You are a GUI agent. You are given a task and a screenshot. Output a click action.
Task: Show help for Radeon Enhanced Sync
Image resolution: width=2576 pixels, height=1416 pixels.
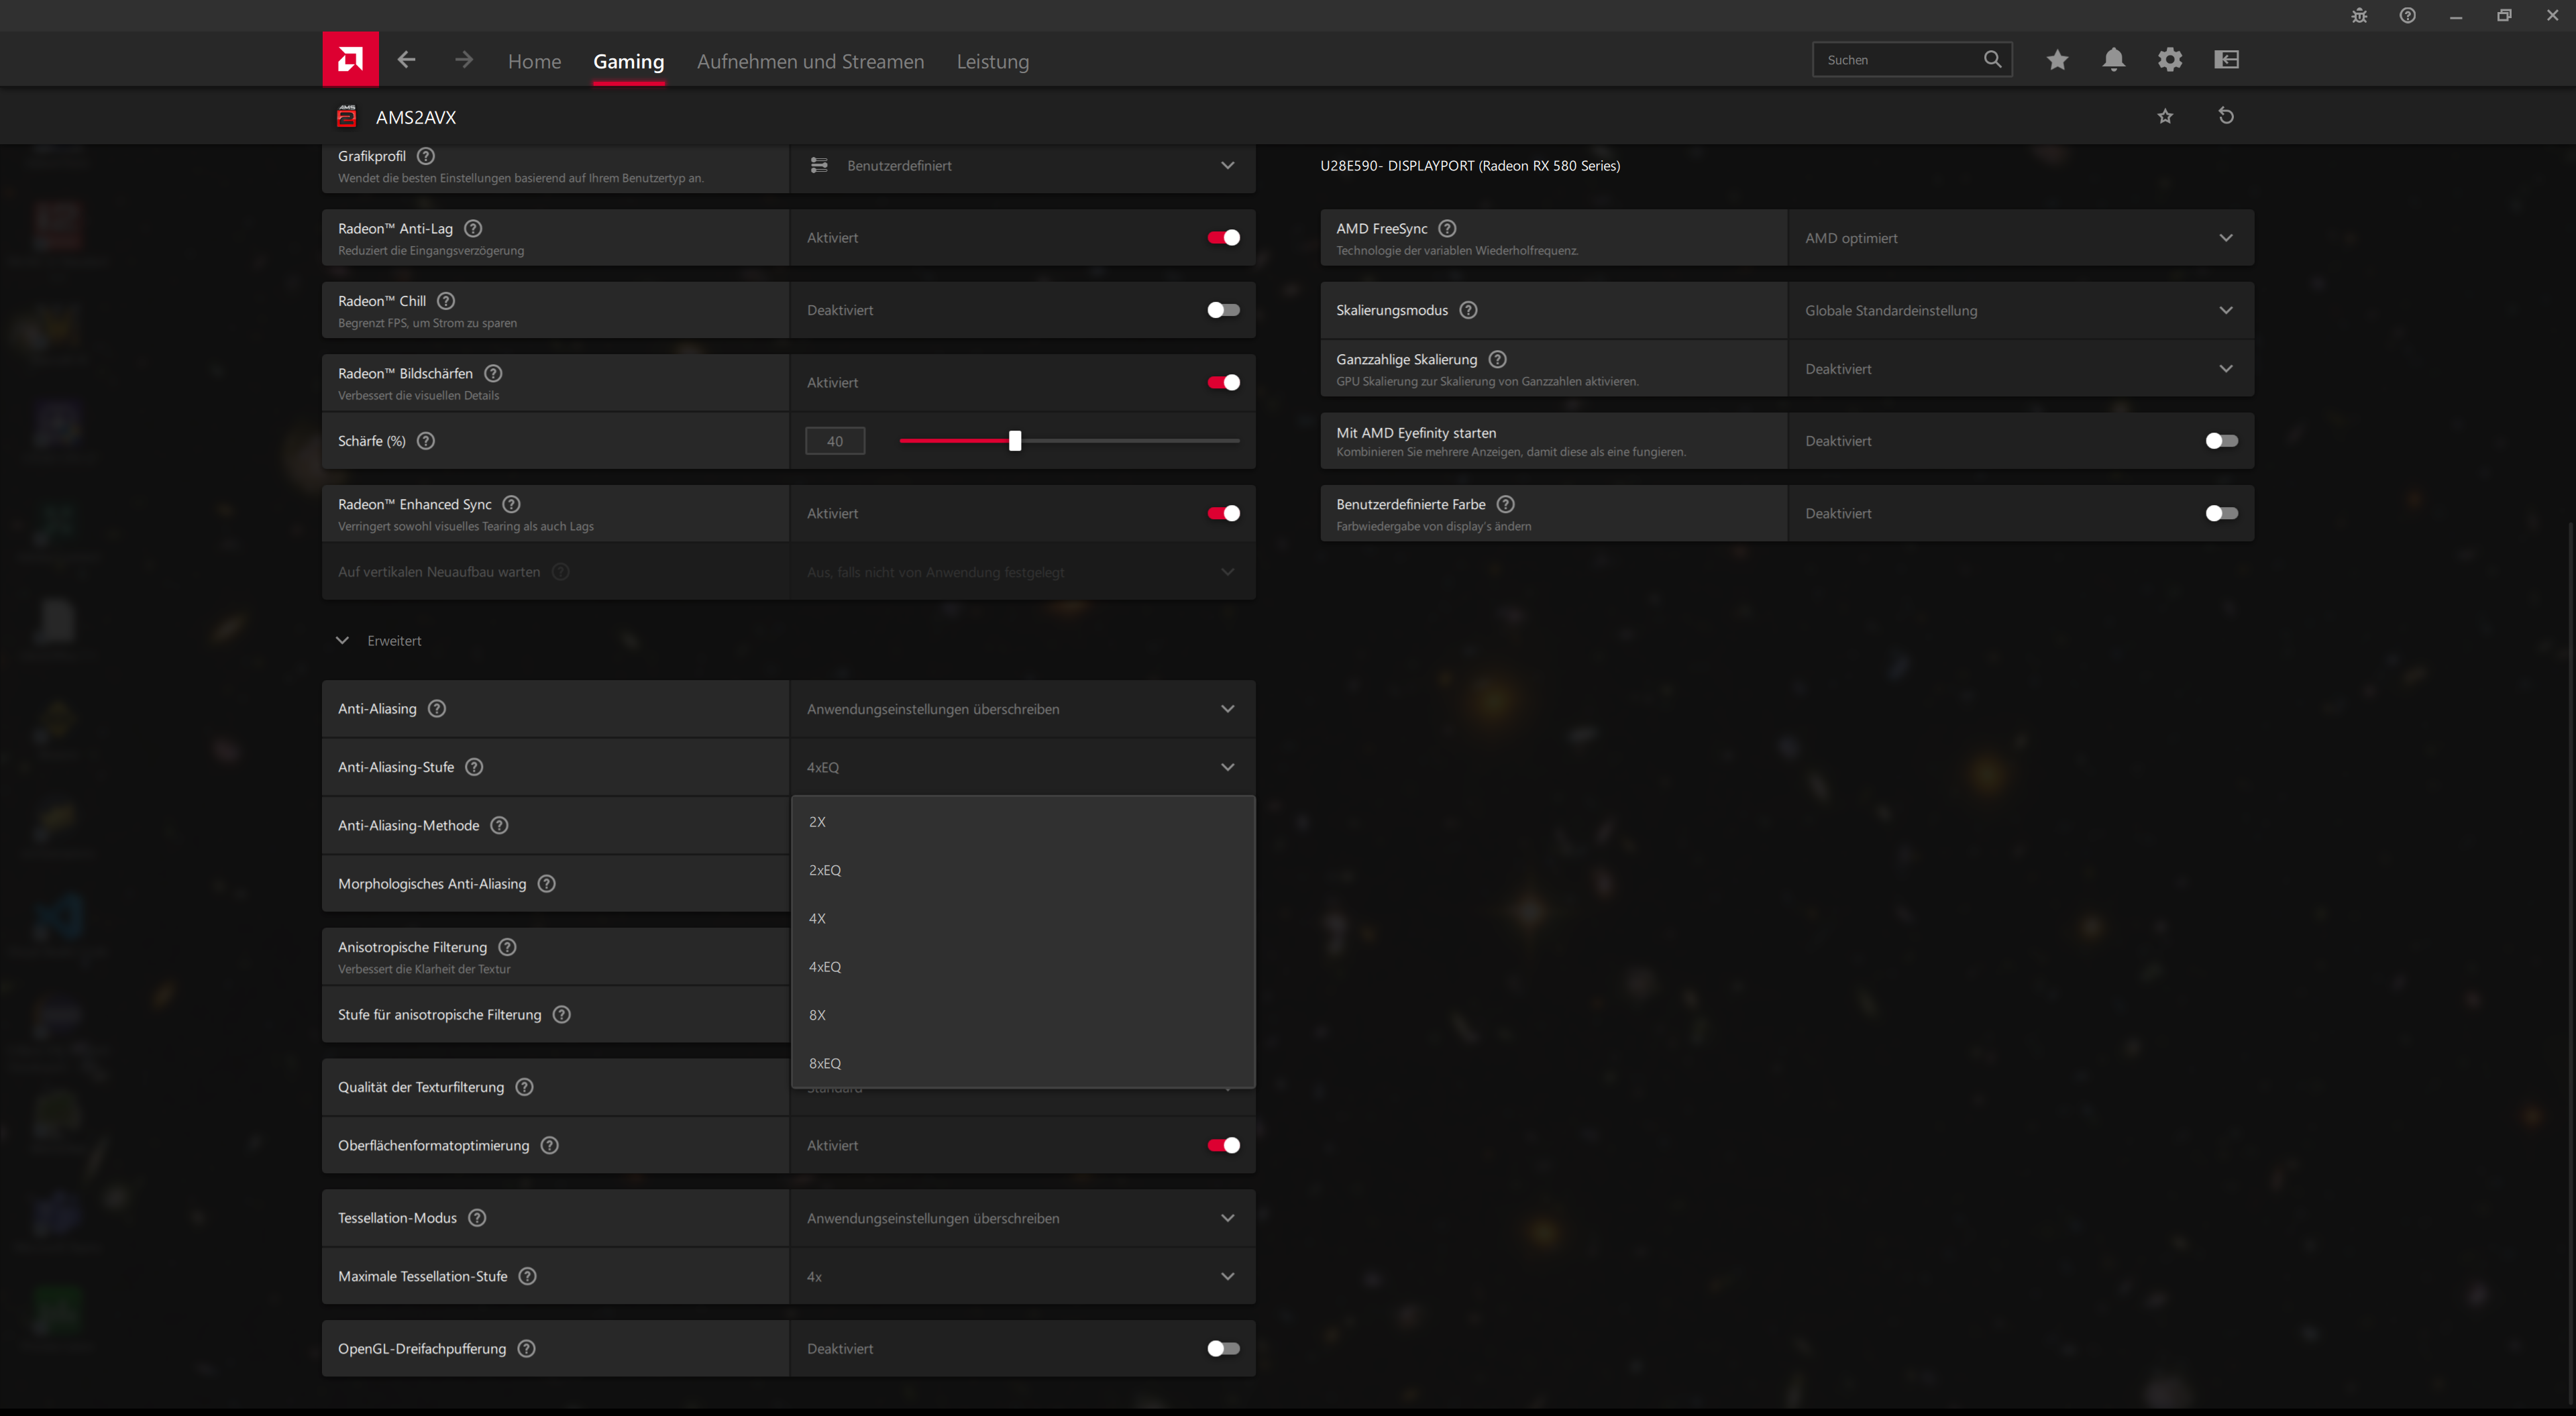click(x=511, y=504)
